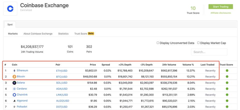Screen dimensions: 240x110
Task: Click the Ethereum coin icon
Action: pyautogui.click(x=14, y=70)
